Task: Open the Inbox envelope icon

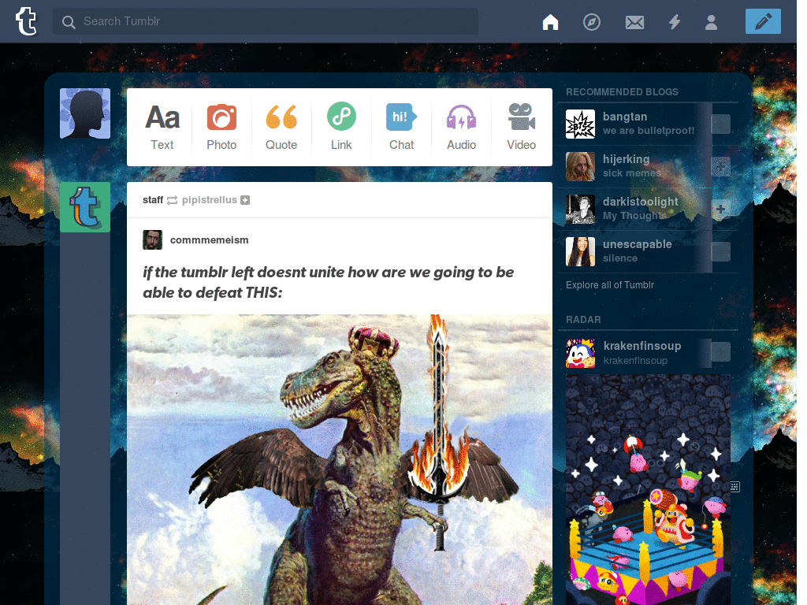Action: pyautogui.click(x=634, y=22)
